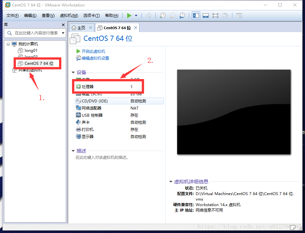Image resolution: width=305 pixels, height=233 pixels.
Task: Open the 虚拟机(M) menu
Action: click(x=69, y=16)
